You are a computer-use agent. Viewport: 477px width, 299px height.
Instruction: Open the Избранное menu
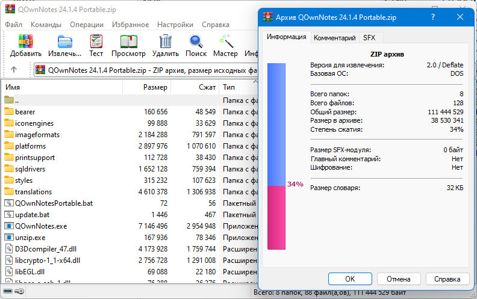pos(130,25)
